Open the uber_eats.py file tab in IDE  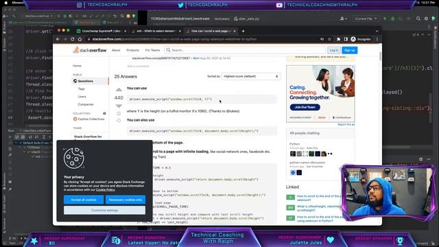246,19
